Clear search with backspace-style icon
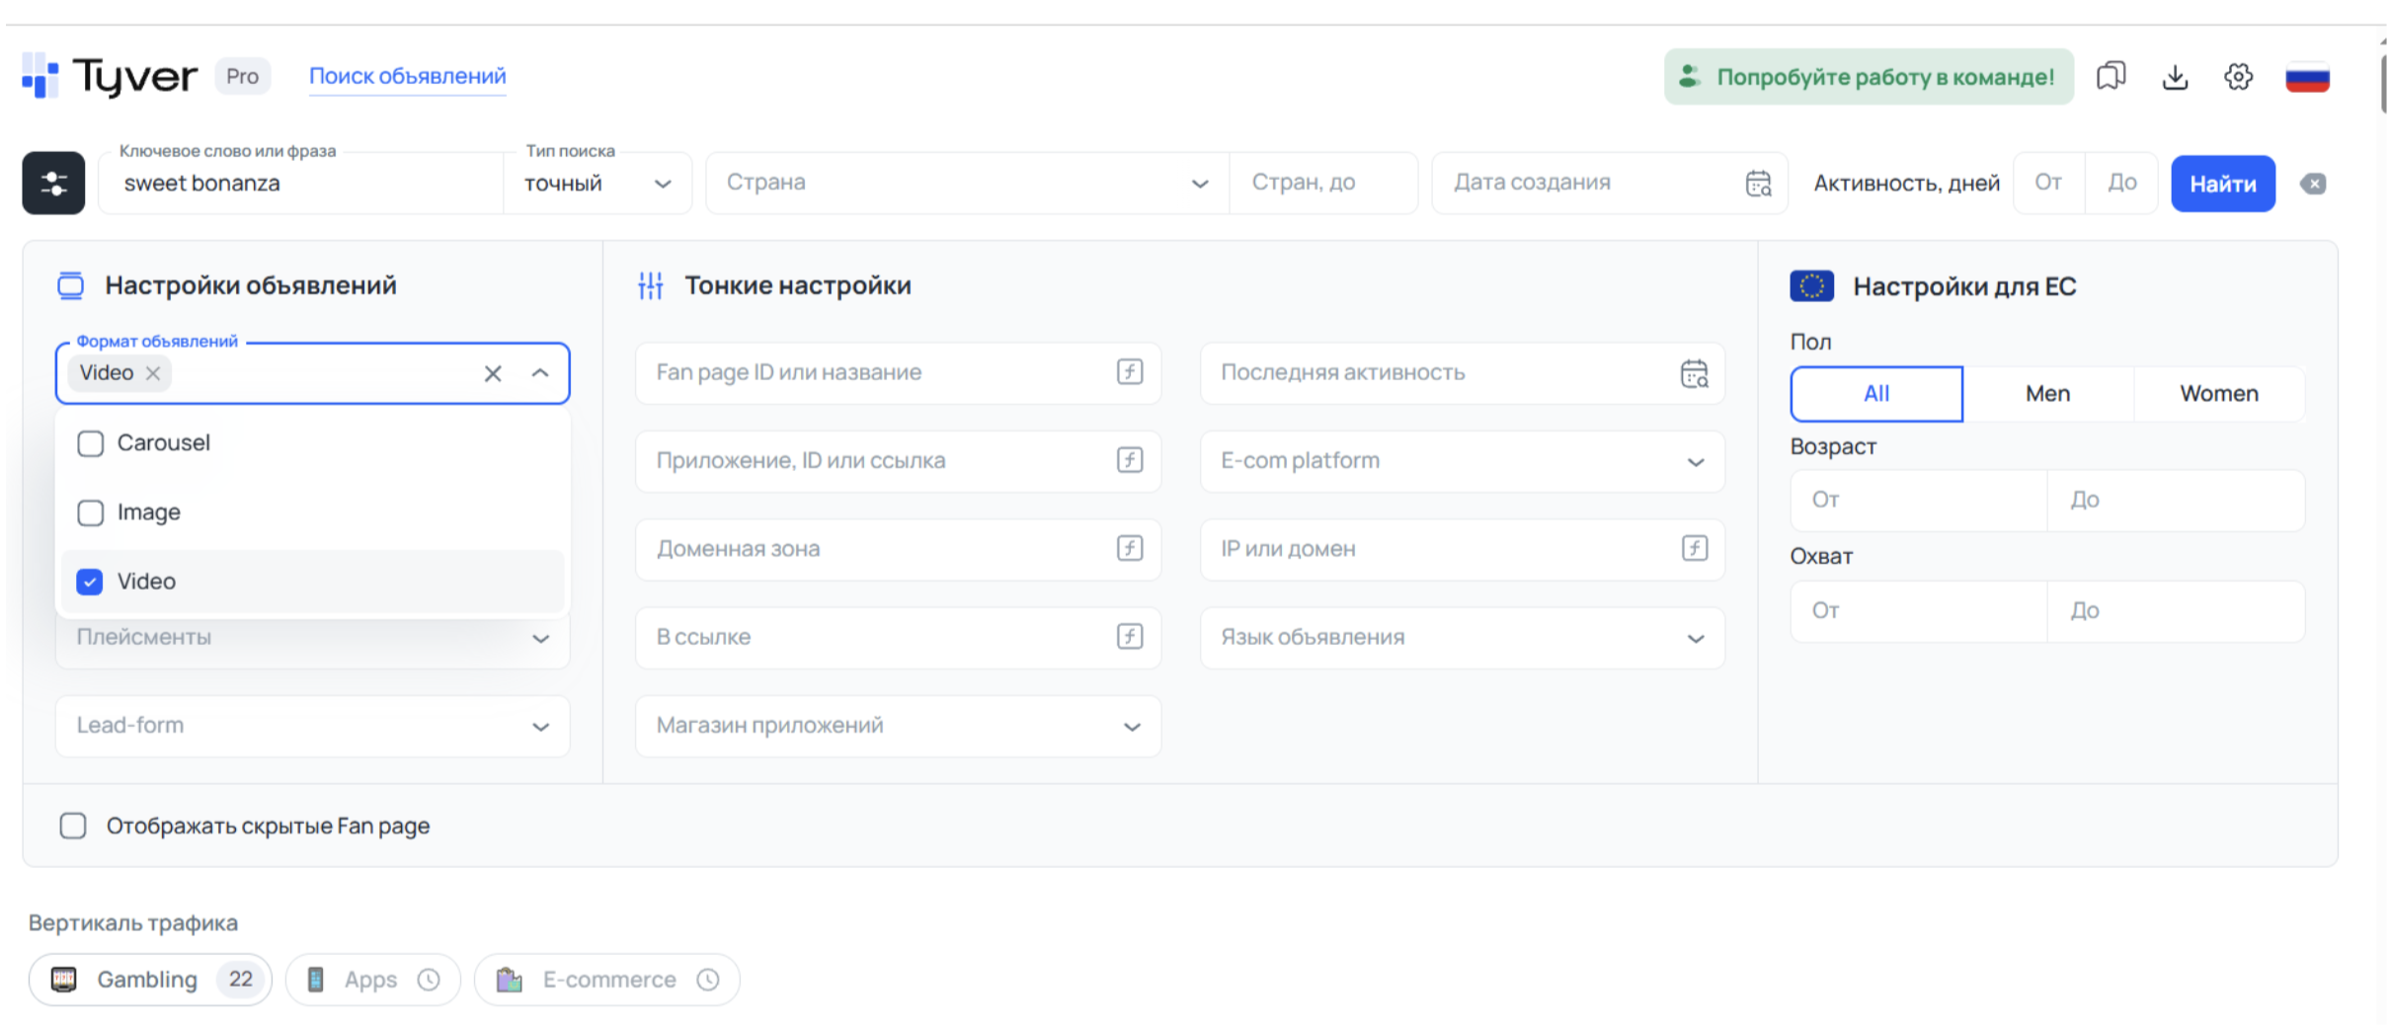This screenshot has width=2390, height=1027. point(2313,184)
